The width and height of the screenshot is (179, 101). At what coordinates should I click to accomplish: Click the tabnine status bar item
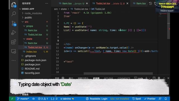point(67,99)
